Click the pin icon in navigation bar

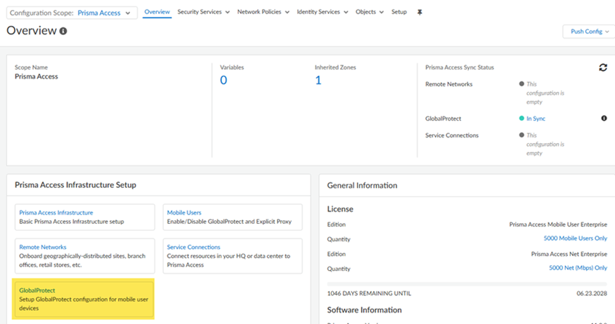(x=420, y=12)
